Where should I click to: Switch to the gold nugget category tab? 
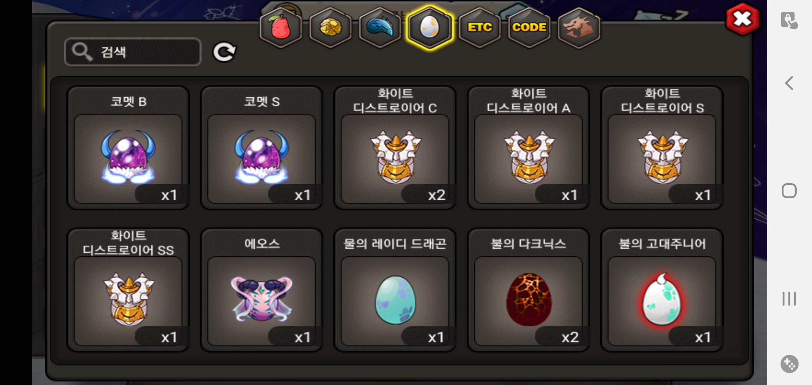pyautogui.click(x=330, y=28)
